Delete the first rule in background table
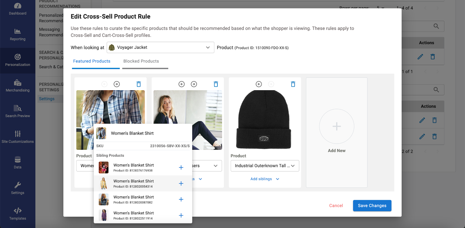This screenshot has height=228, width=465. coord(433,57)
